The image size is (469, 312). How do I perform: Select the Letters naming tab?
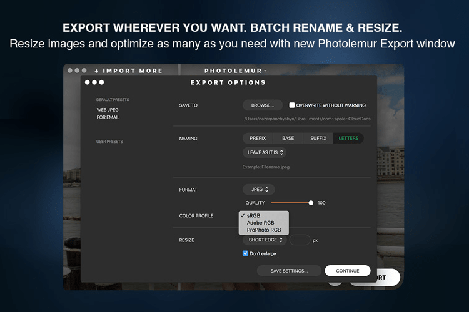click(x=348, y=139)
